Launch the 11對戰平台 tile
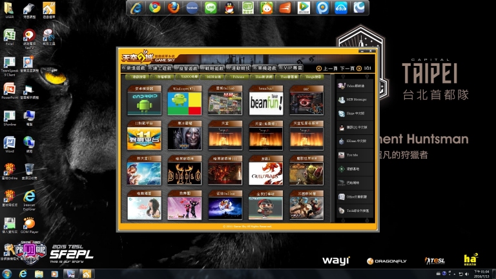 click(x=144, y=136)
